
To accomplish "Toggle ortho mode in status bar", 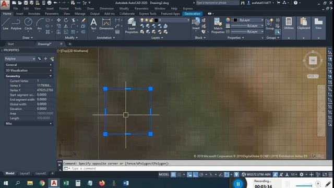I will (x=195, y=174).
